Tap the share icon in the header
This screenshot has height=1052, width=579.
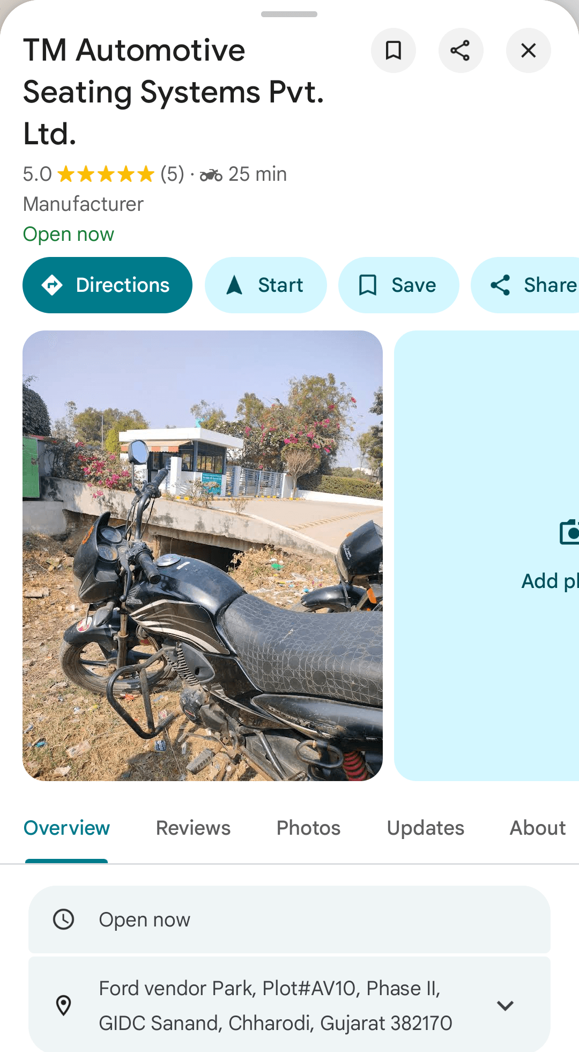[461, 50]
